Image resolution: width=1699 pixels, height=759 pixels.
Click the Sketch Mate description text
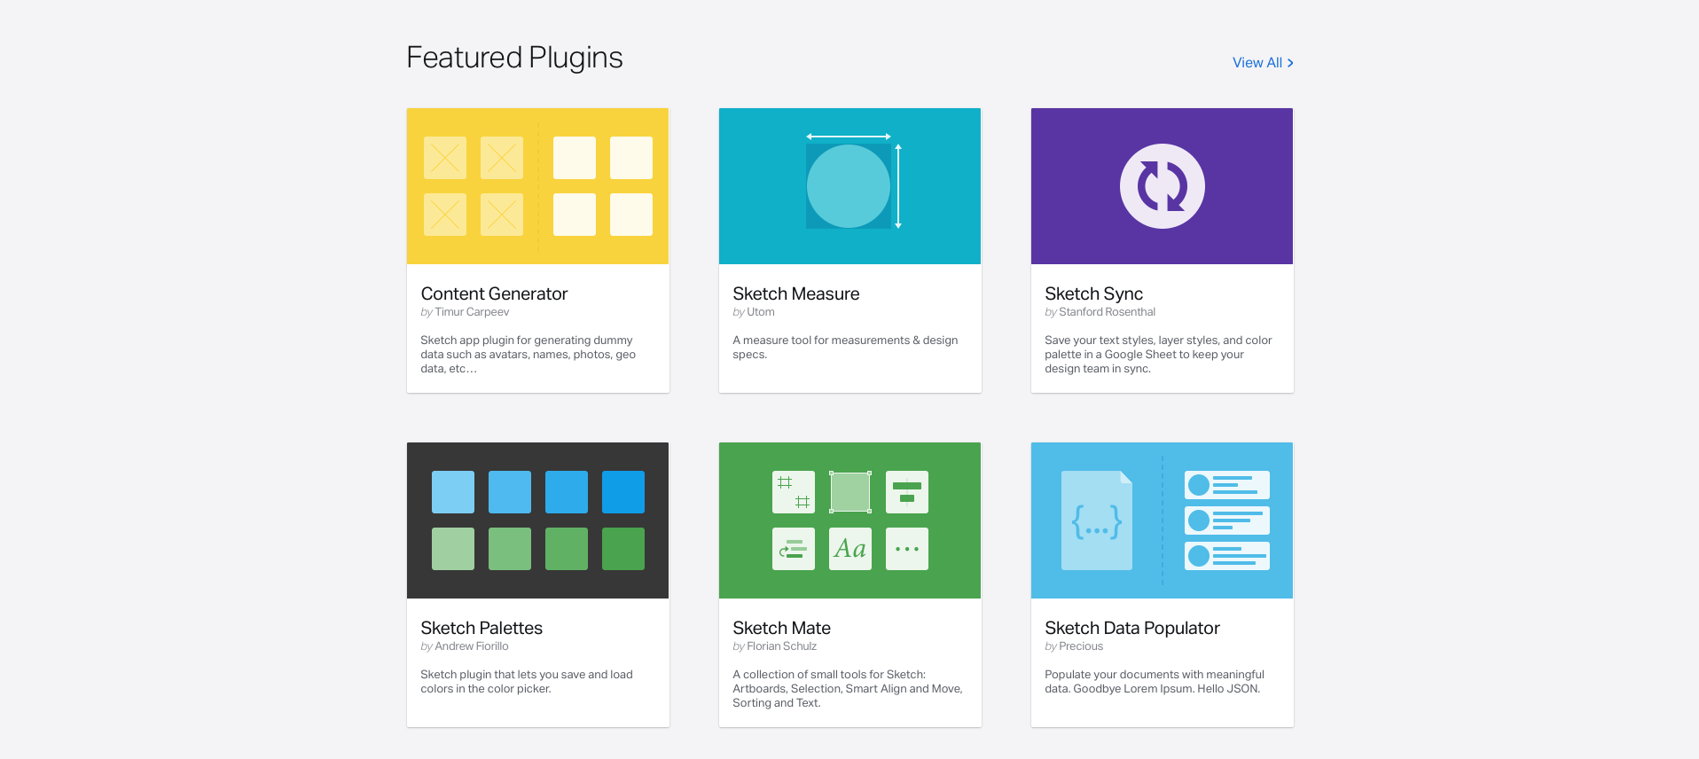click(x=848, y=689)
